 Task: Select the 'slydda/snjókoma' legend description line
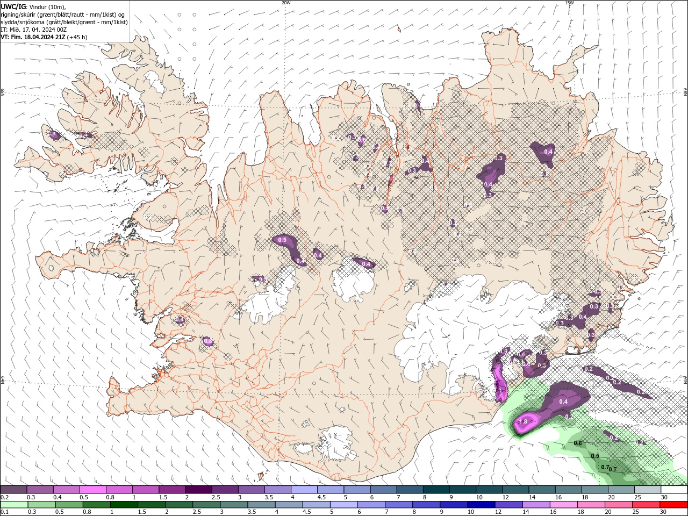[64, 22]
